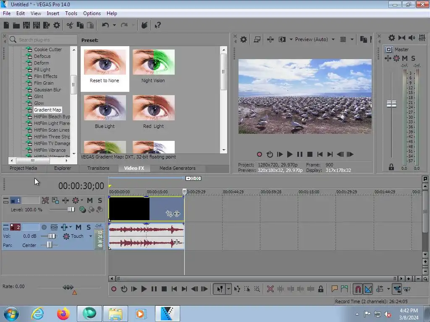Viewport: 430px width, 322px height.
Task: Mute audio track 2
Action: pos(79,227)
